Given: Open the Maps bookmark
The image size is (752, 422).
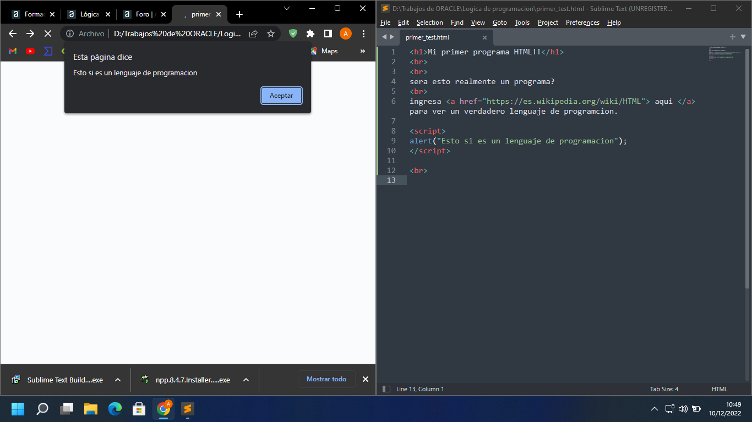Looking at the screenshot, I should pos(324,51).
